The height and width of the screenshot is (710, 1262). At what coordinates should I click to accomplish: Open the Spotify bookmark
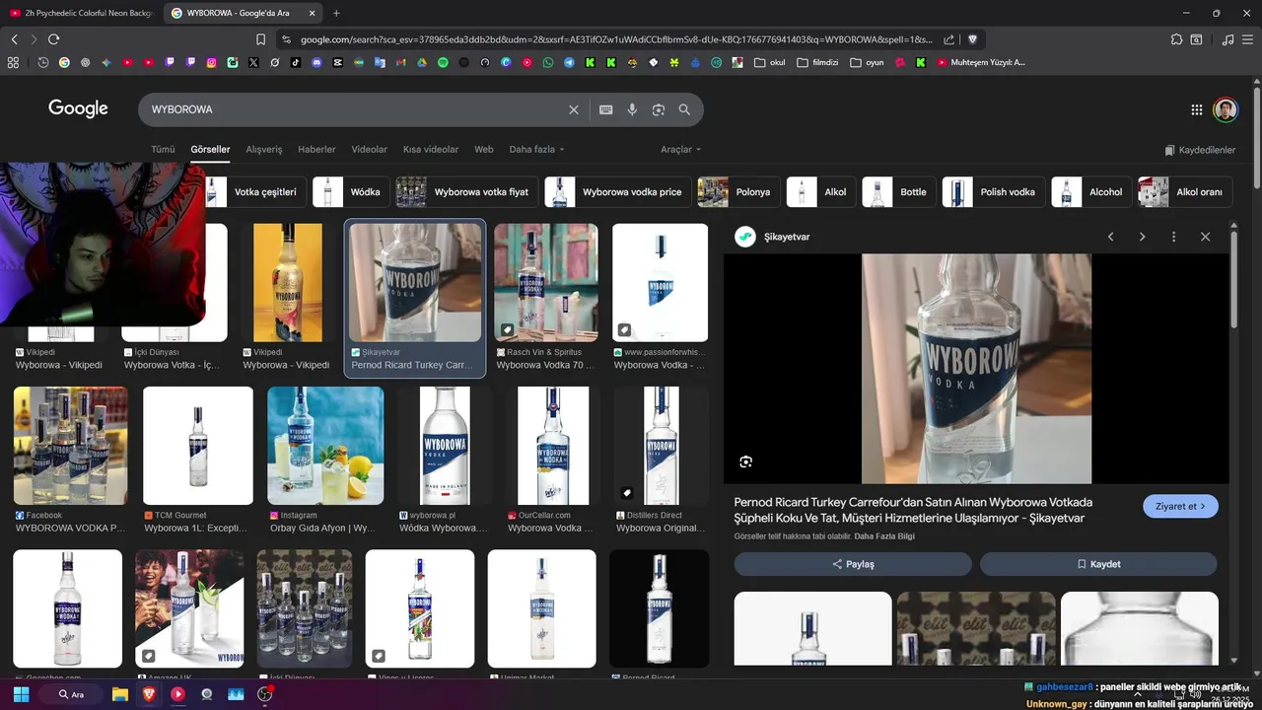[x=443, y=62]
